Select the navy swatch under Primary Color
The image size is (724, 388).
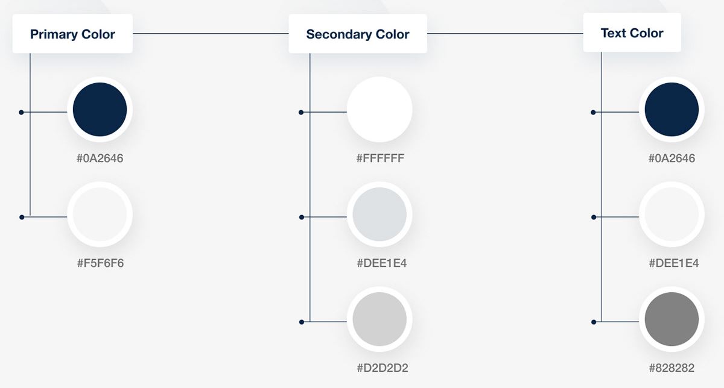pos(100,110)
